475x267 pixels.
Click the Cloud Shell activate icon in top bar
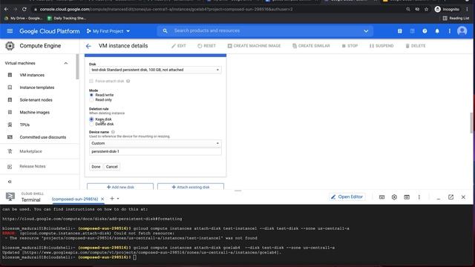click(413, 31)
